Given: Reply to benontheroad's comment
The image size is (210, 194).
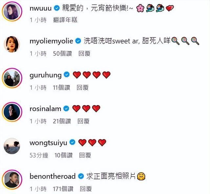Looking at the screenshot, I should click(86, 189).
